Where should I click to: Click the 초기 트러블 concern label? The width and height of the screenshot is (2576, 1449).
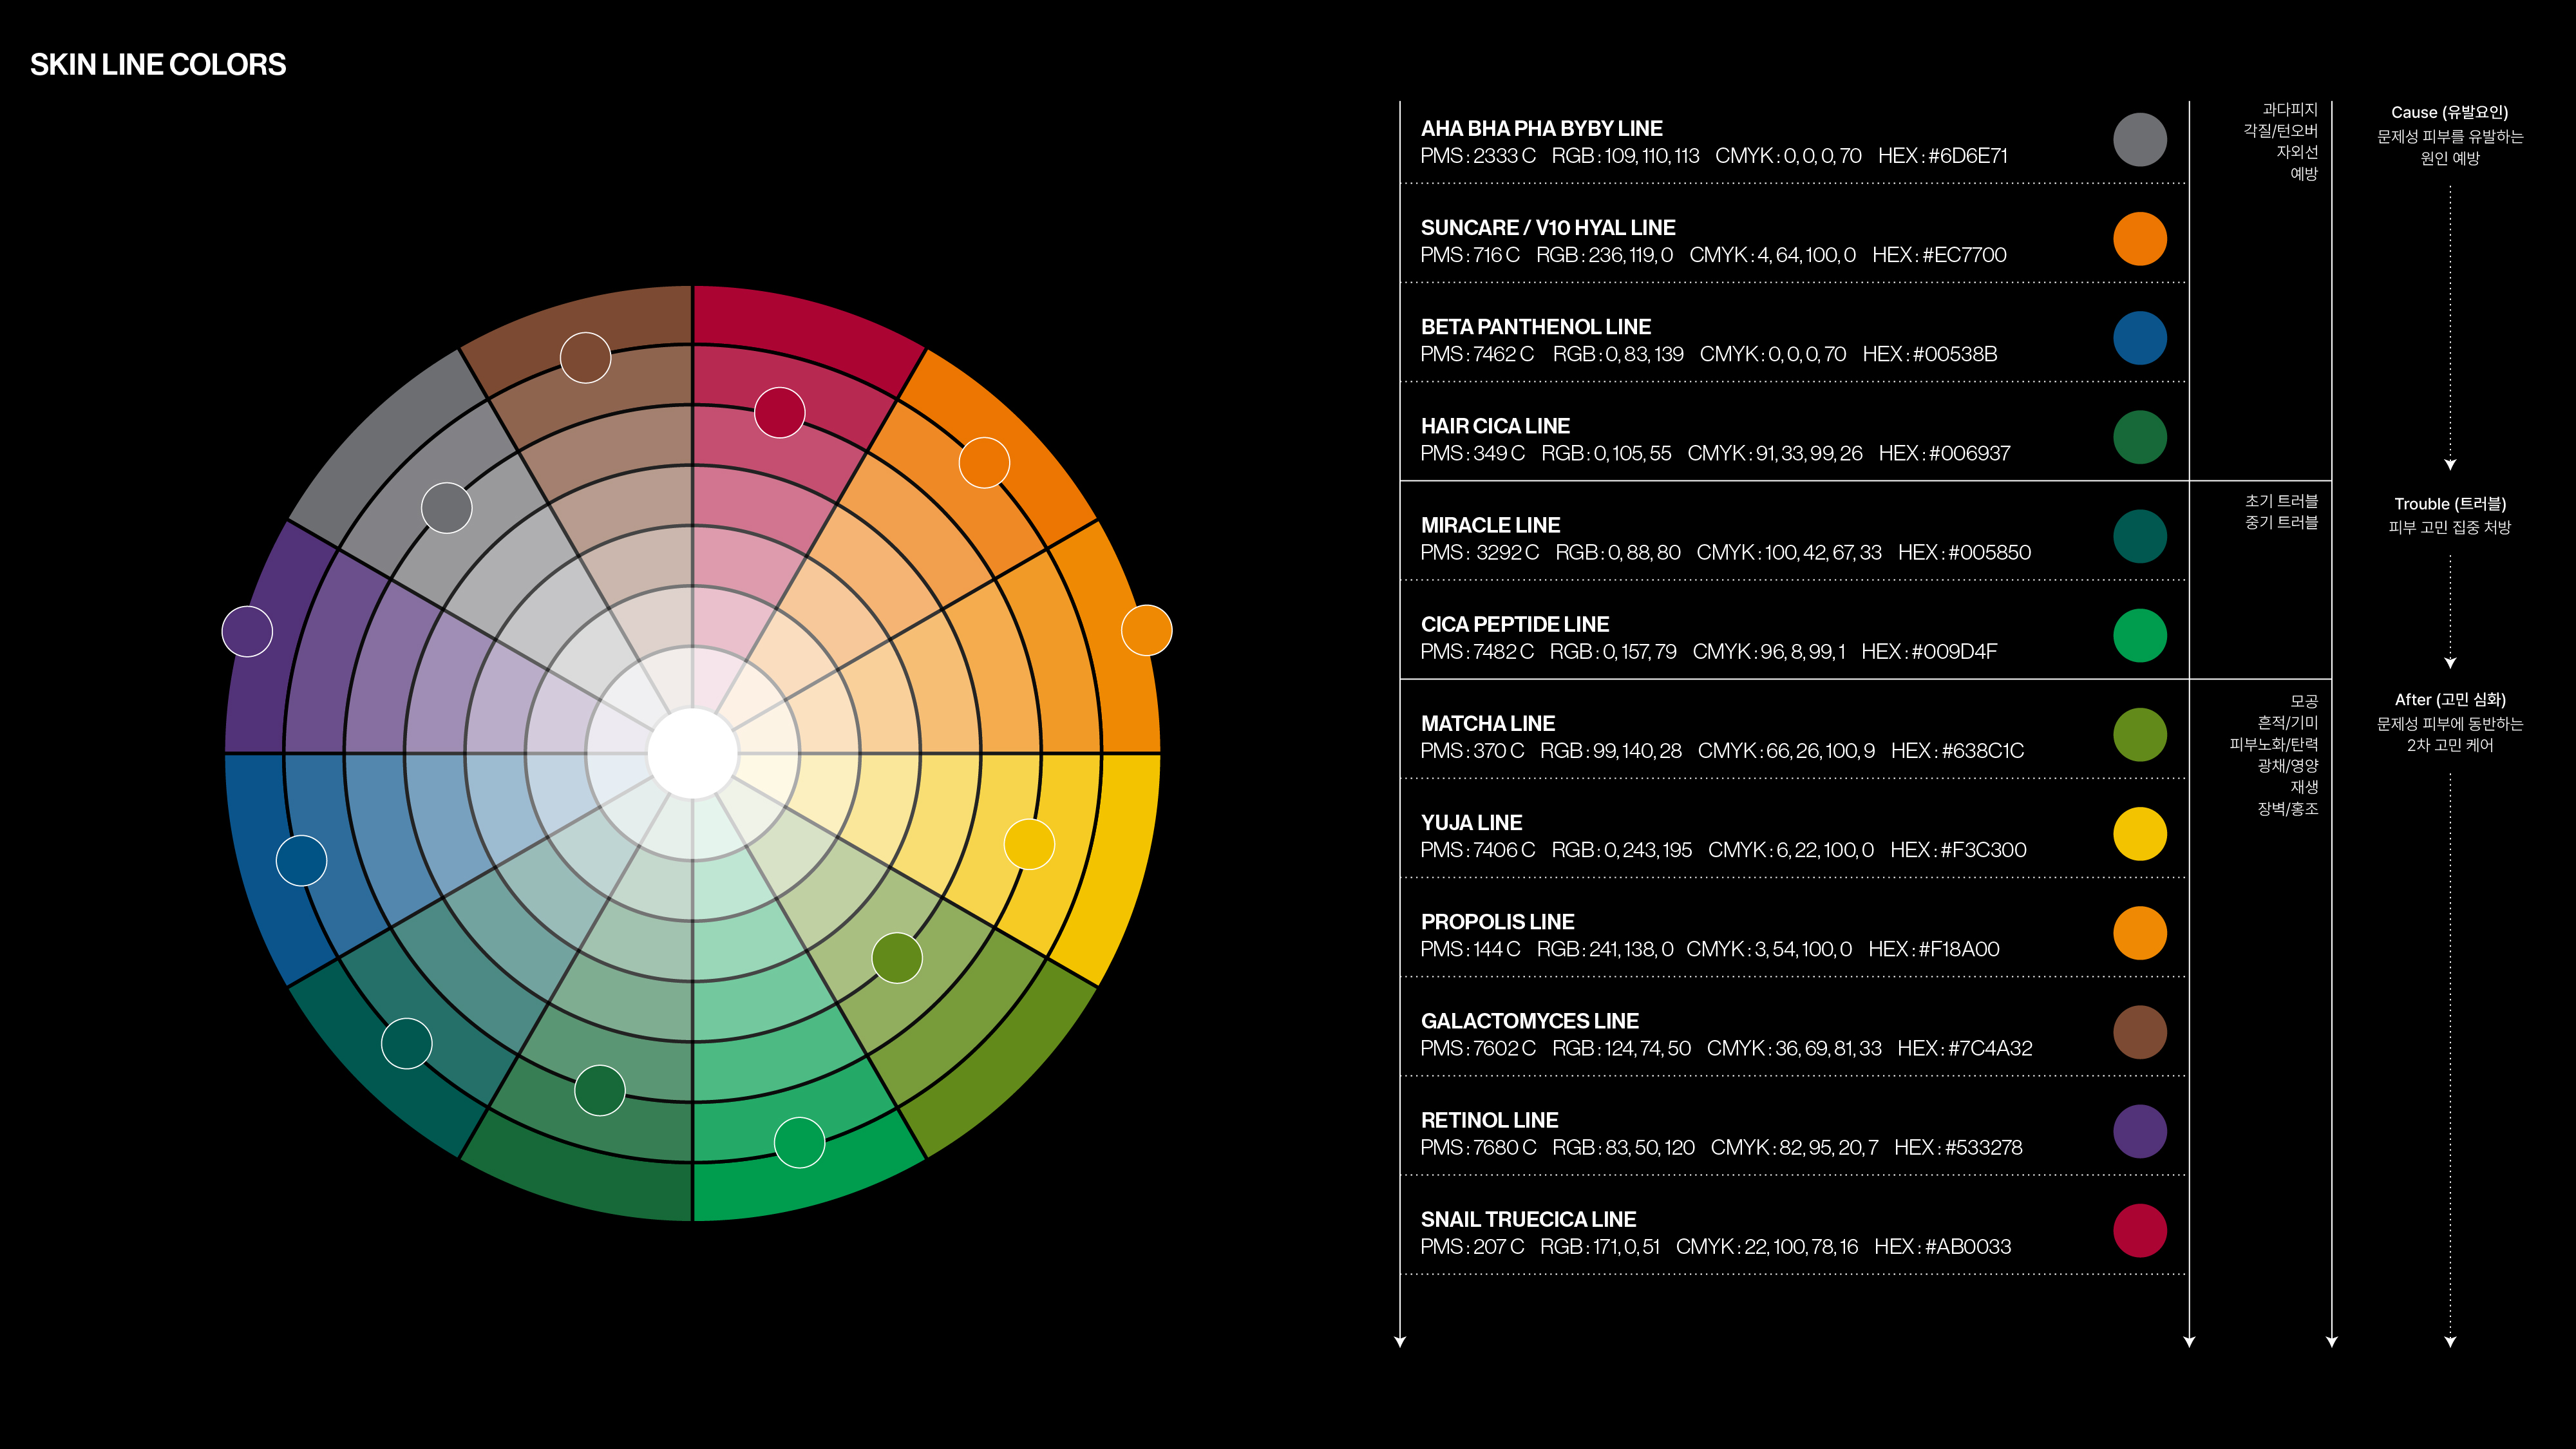click(2281, 501)
